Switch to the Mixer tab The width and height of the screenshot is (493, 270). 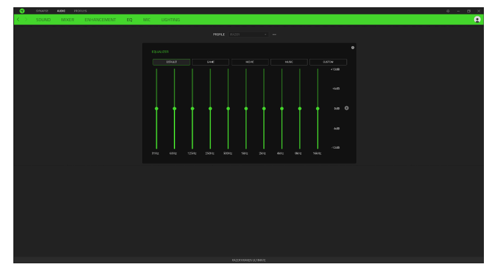click(x=67, y=20)
